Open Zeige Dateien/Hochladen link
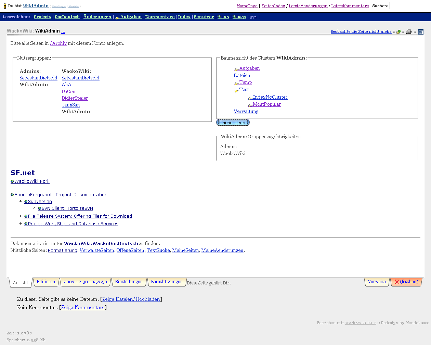The image size is (431, 345). [131, 299]
